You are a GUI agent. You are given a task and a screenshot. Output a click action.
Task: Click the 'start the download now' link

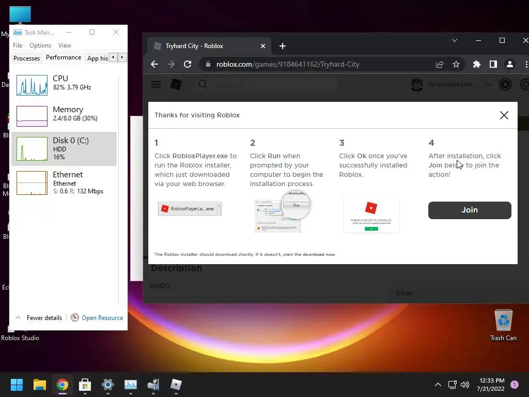coord(309,254)
